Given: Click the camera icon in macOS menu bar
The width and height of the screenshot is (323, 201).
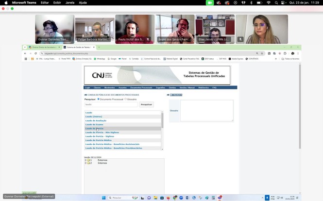Looking at the screenshot, I should click(x=210, y=2).
